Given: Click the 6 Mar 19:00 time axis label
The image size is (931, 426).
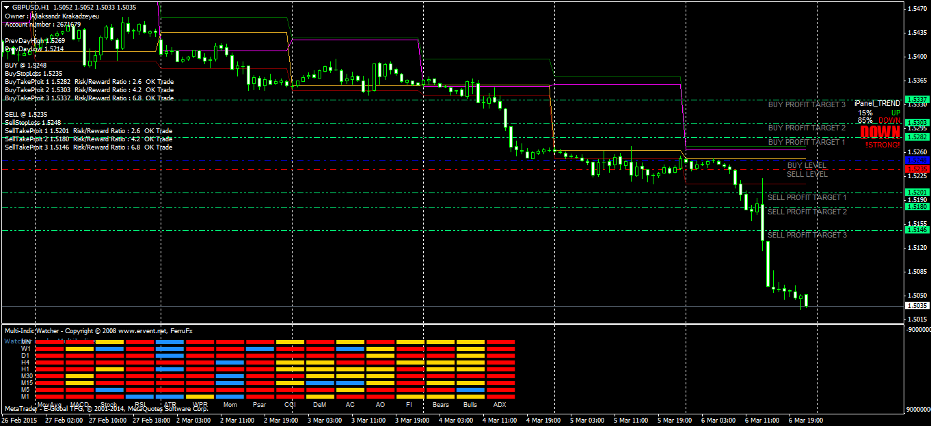Looking at the screenshot, I should 805,421.
